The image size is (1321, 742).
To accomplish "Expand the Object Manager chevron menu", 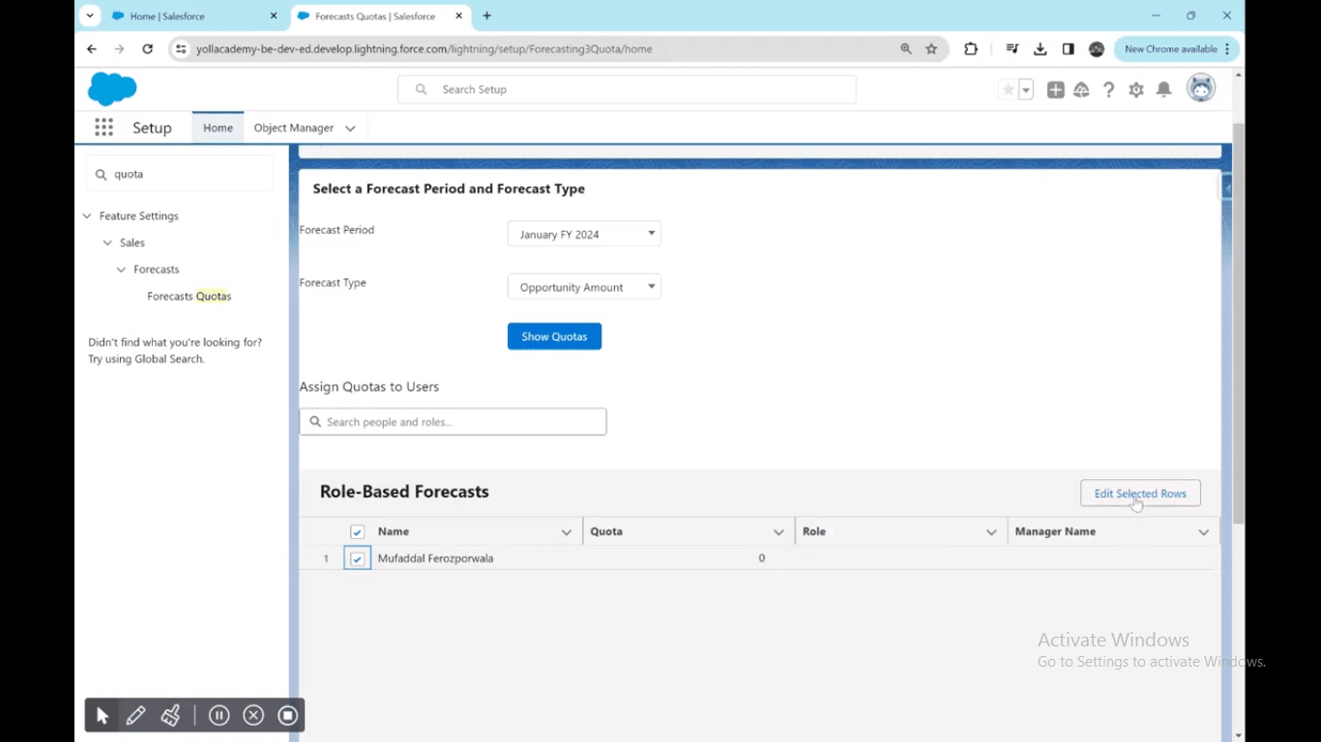I will coord(350,128).
